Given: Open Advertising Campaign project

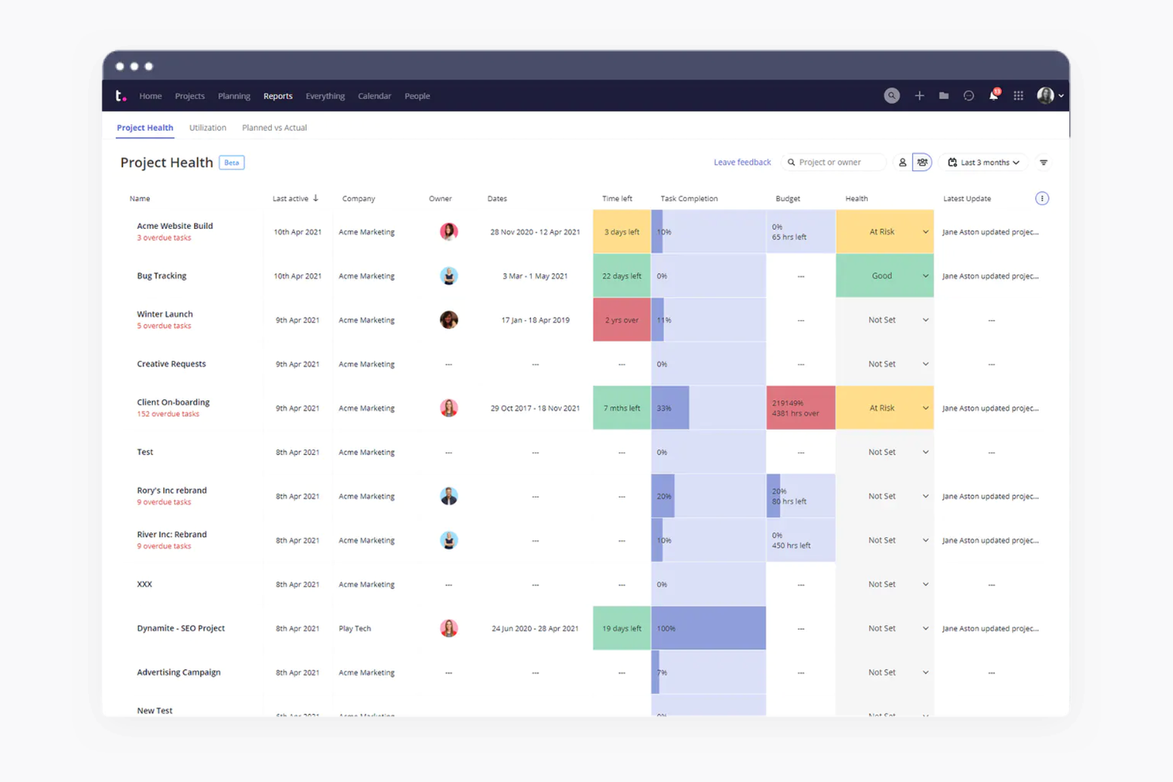Looking at the screenshot, I should [x=178, y=672].
